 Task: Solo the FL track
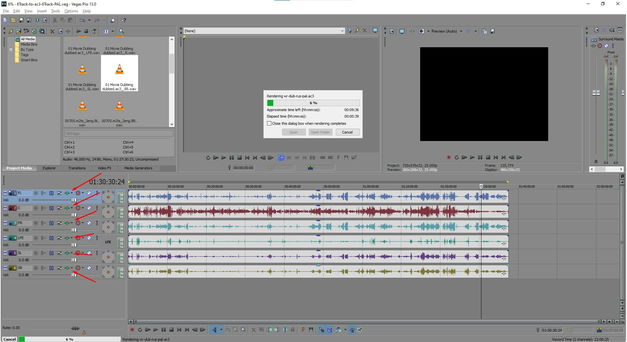pyautogui.click(x=97, y=193)
